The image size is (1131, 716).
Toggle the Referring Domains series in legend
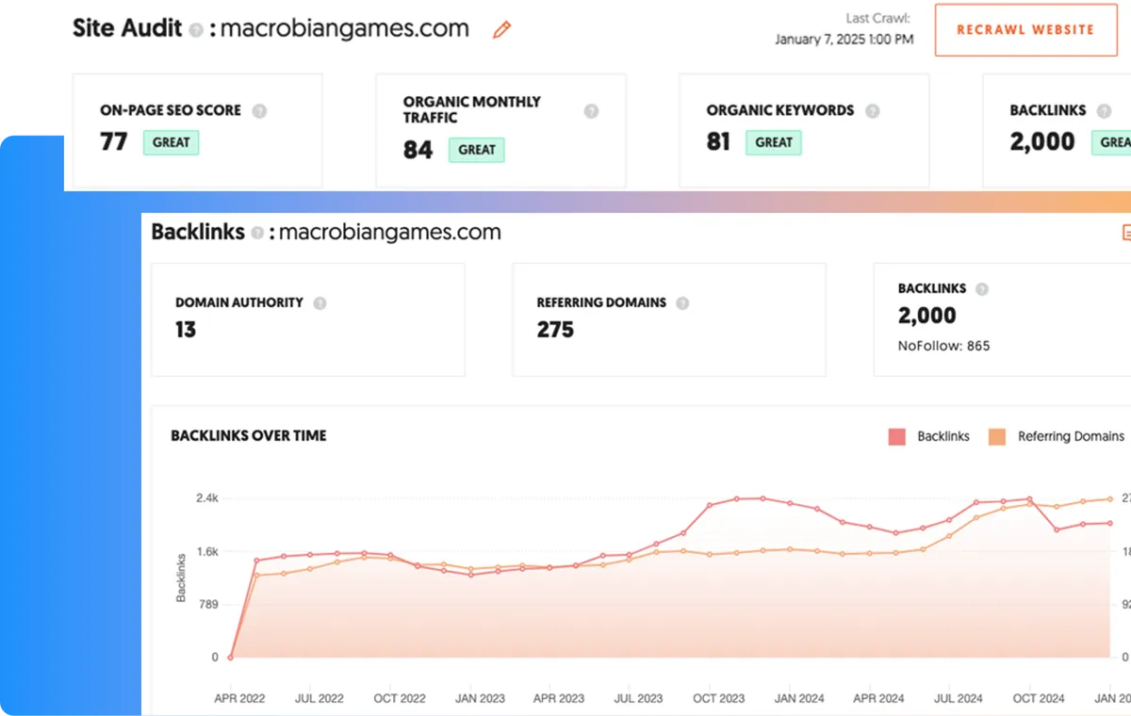click(x=1057, y=437)
